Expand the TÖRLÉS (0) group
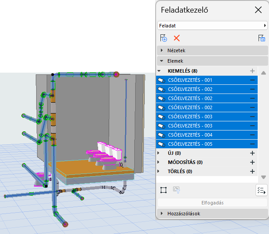269x234 pixels. [158, 171]
